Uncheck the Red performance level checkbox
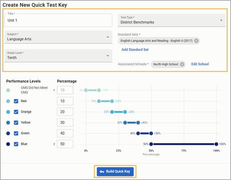The width and height of the screenshot is (231, 180). [16, 101]
